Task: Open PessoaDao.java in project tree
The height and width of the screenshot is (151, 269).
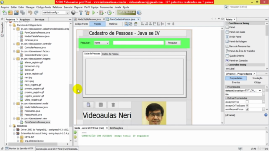Action: [32, 111]
